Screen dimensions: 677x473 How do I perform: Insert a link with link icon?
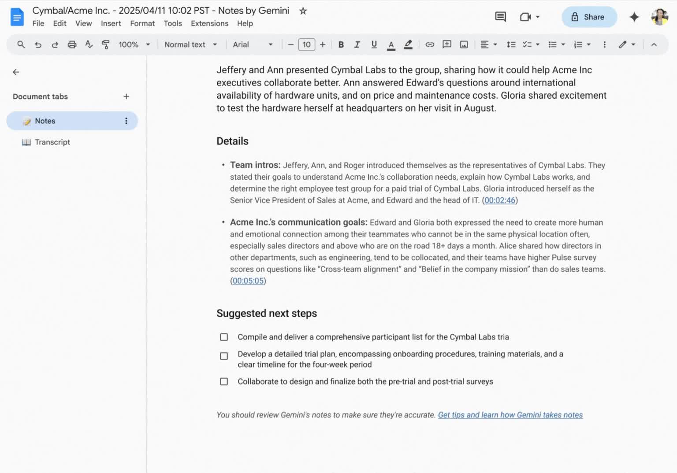coord(430,44)
